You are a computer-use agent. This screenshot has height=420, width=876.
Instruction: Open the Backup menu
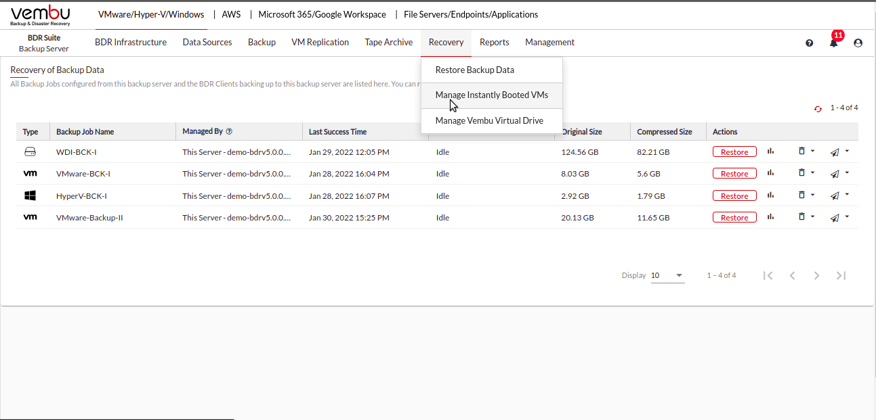[262, 42]
